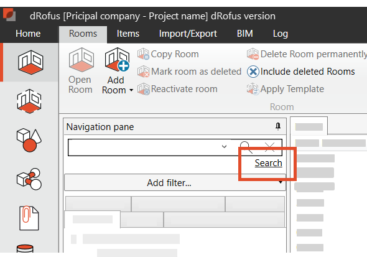367x257 pixels.
Task: Expand the Add Room dropdown arrow
Action: (x=131, y=90)
